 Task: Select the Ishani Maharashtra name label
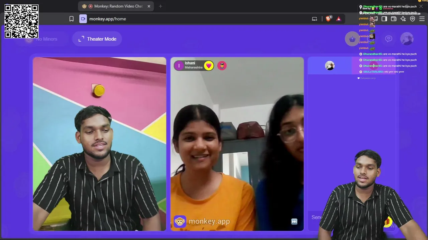[x=194, y=65]
